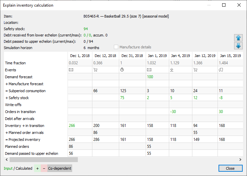The height and width of the screenshot is (176, 247).
Task: Click the blue down arrow button
Action: coord(238,46)
